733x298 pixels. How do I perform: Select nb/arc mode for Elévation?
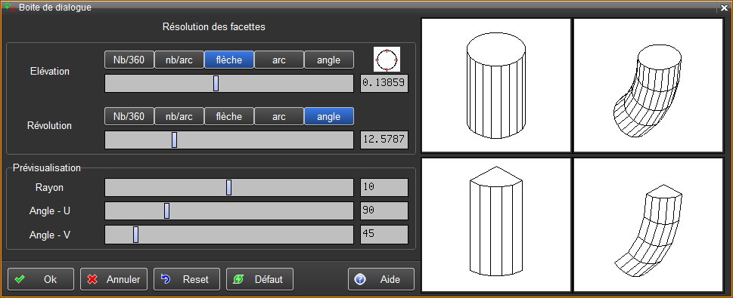179,60
